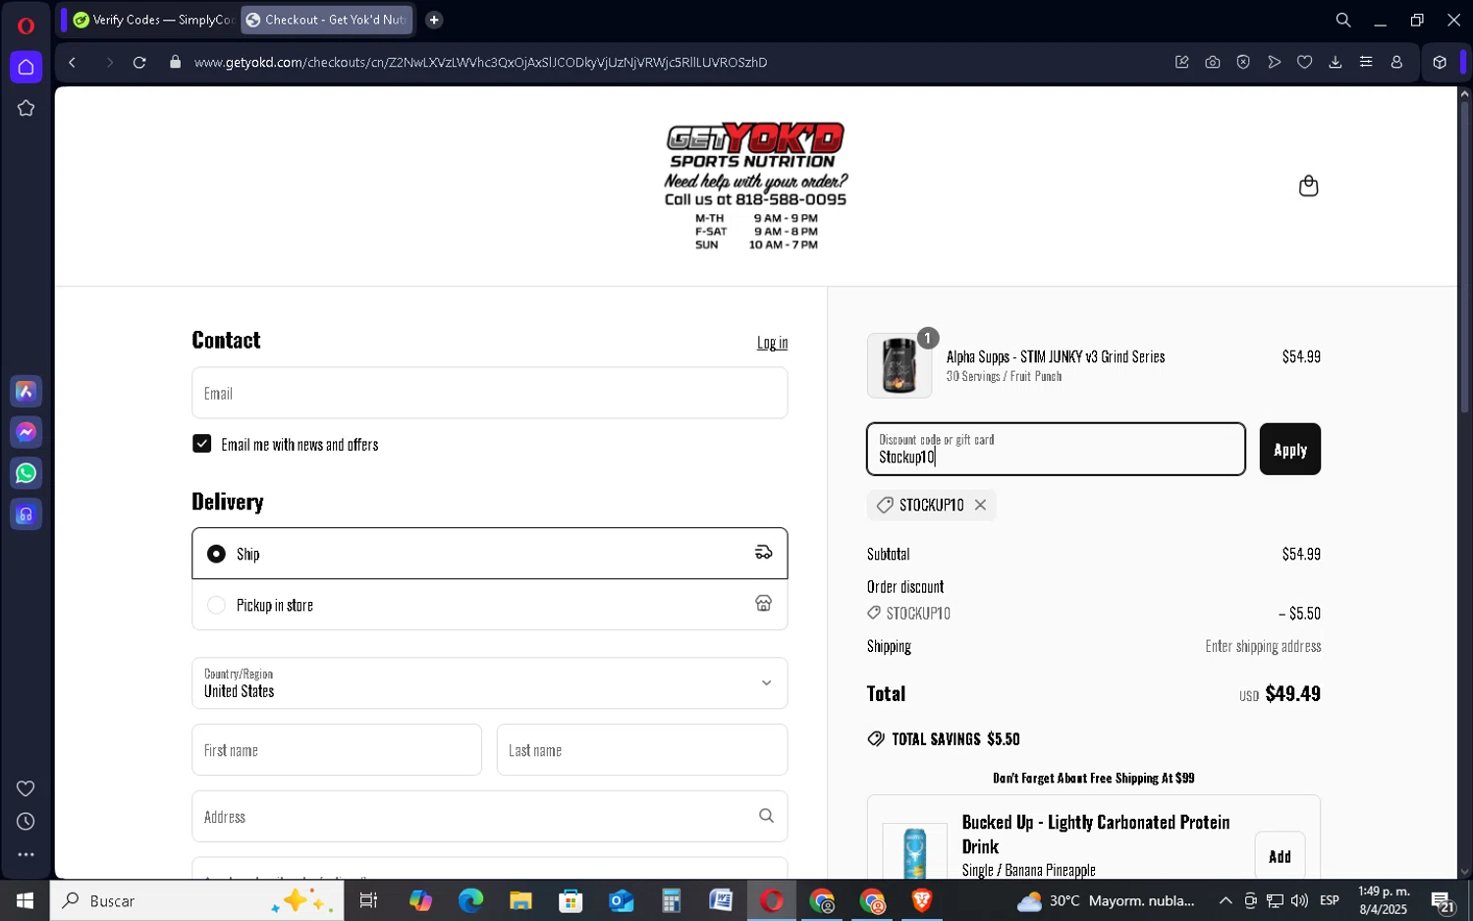
Task: Click the Address search field
Action: click(489, 817)
